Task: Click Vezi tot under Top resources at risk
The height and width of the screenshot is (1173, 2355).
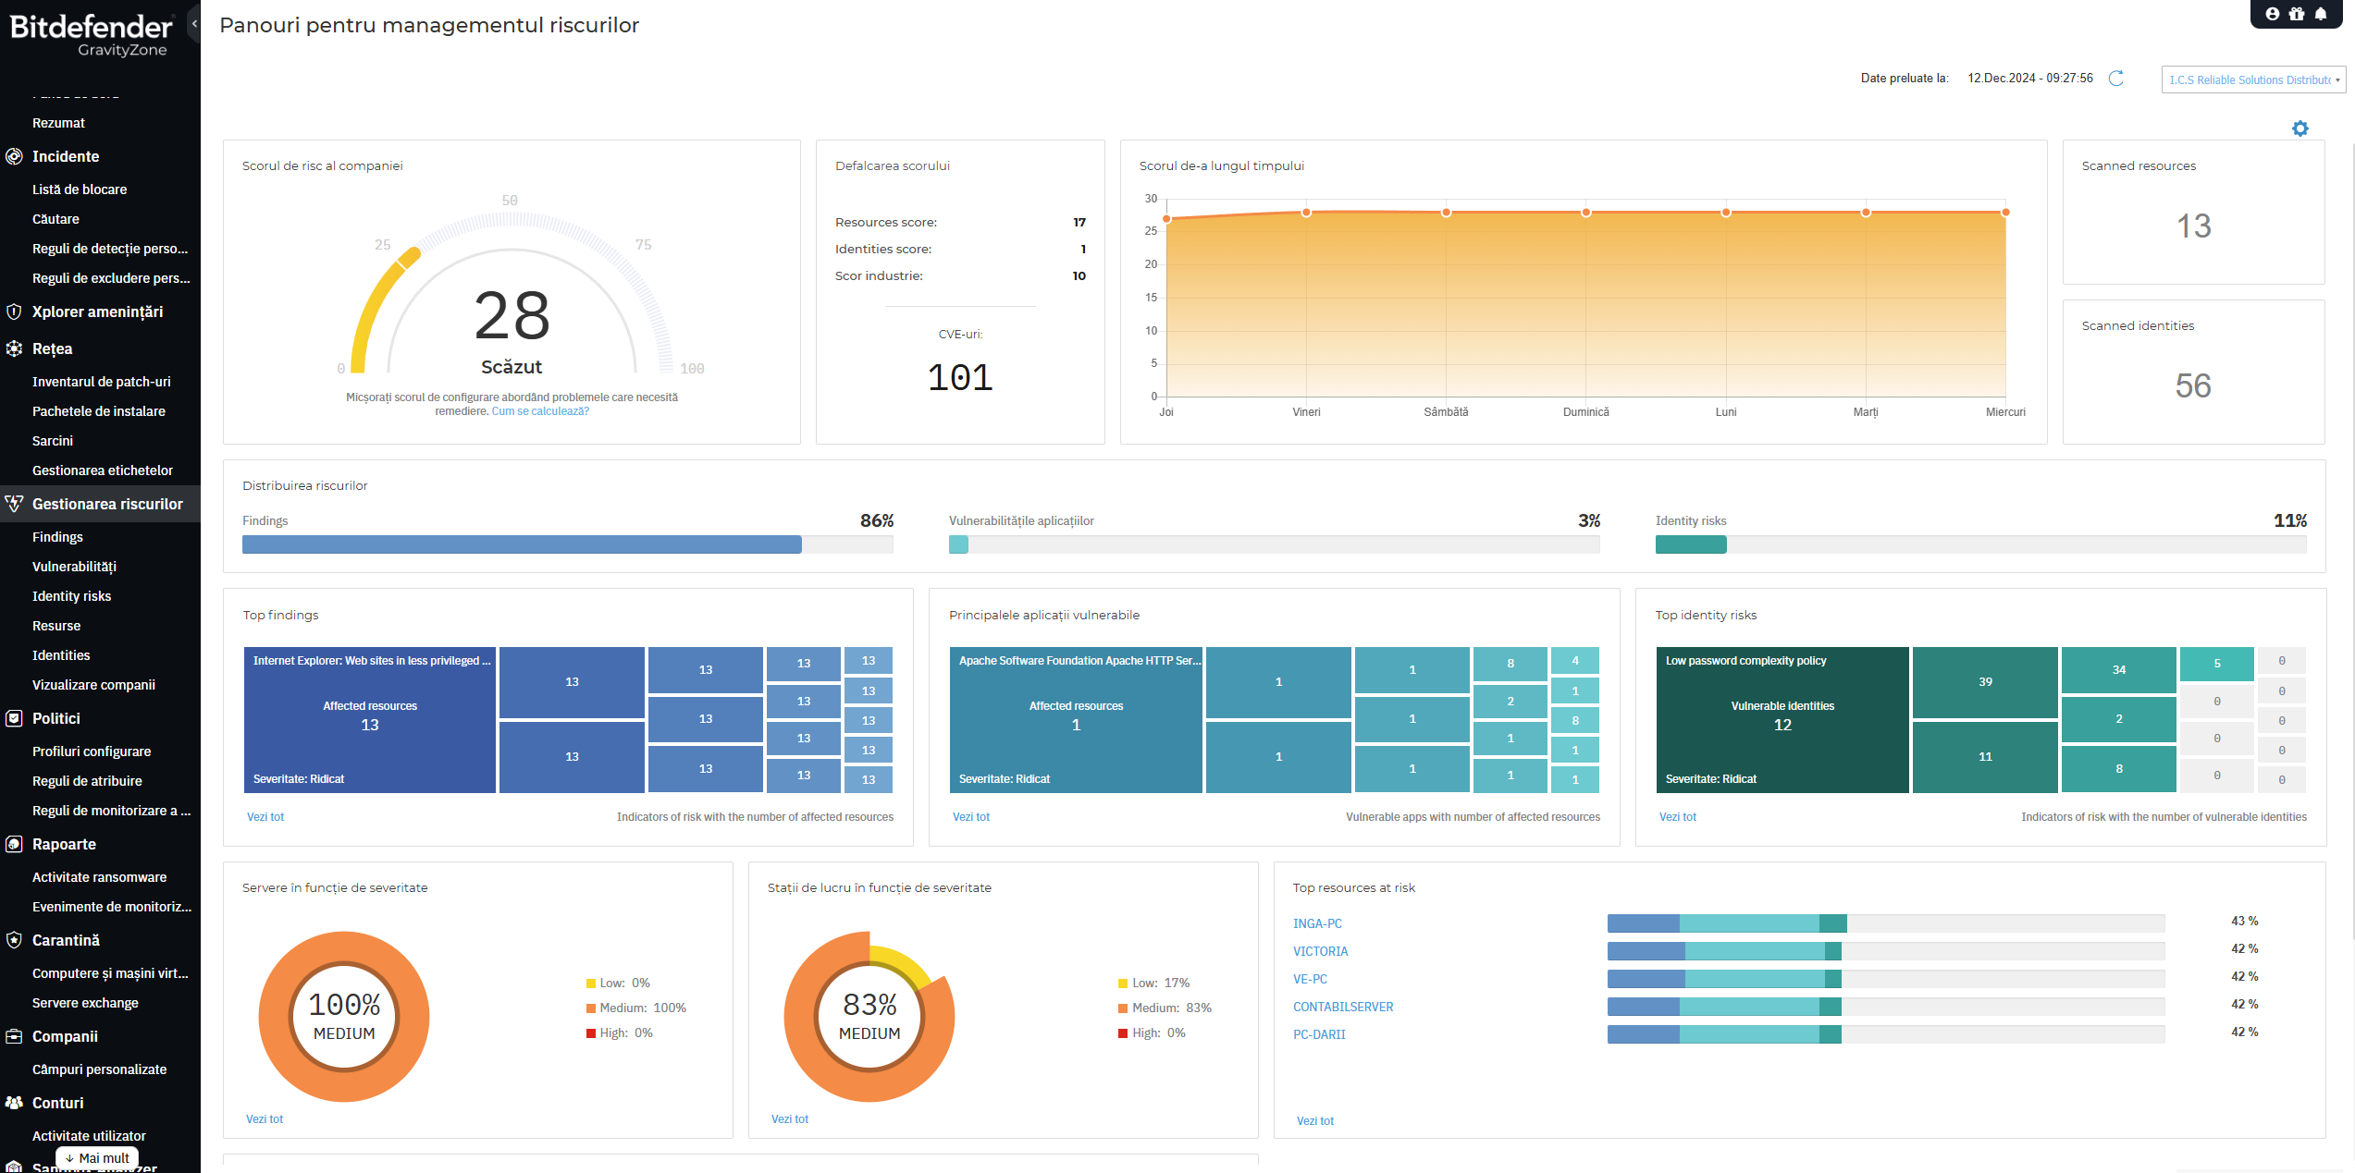Action: 1315,1121
